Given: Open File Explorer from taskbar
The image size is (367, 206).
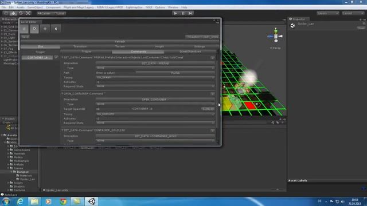Looking at the screenshot, I should (34, 201).
